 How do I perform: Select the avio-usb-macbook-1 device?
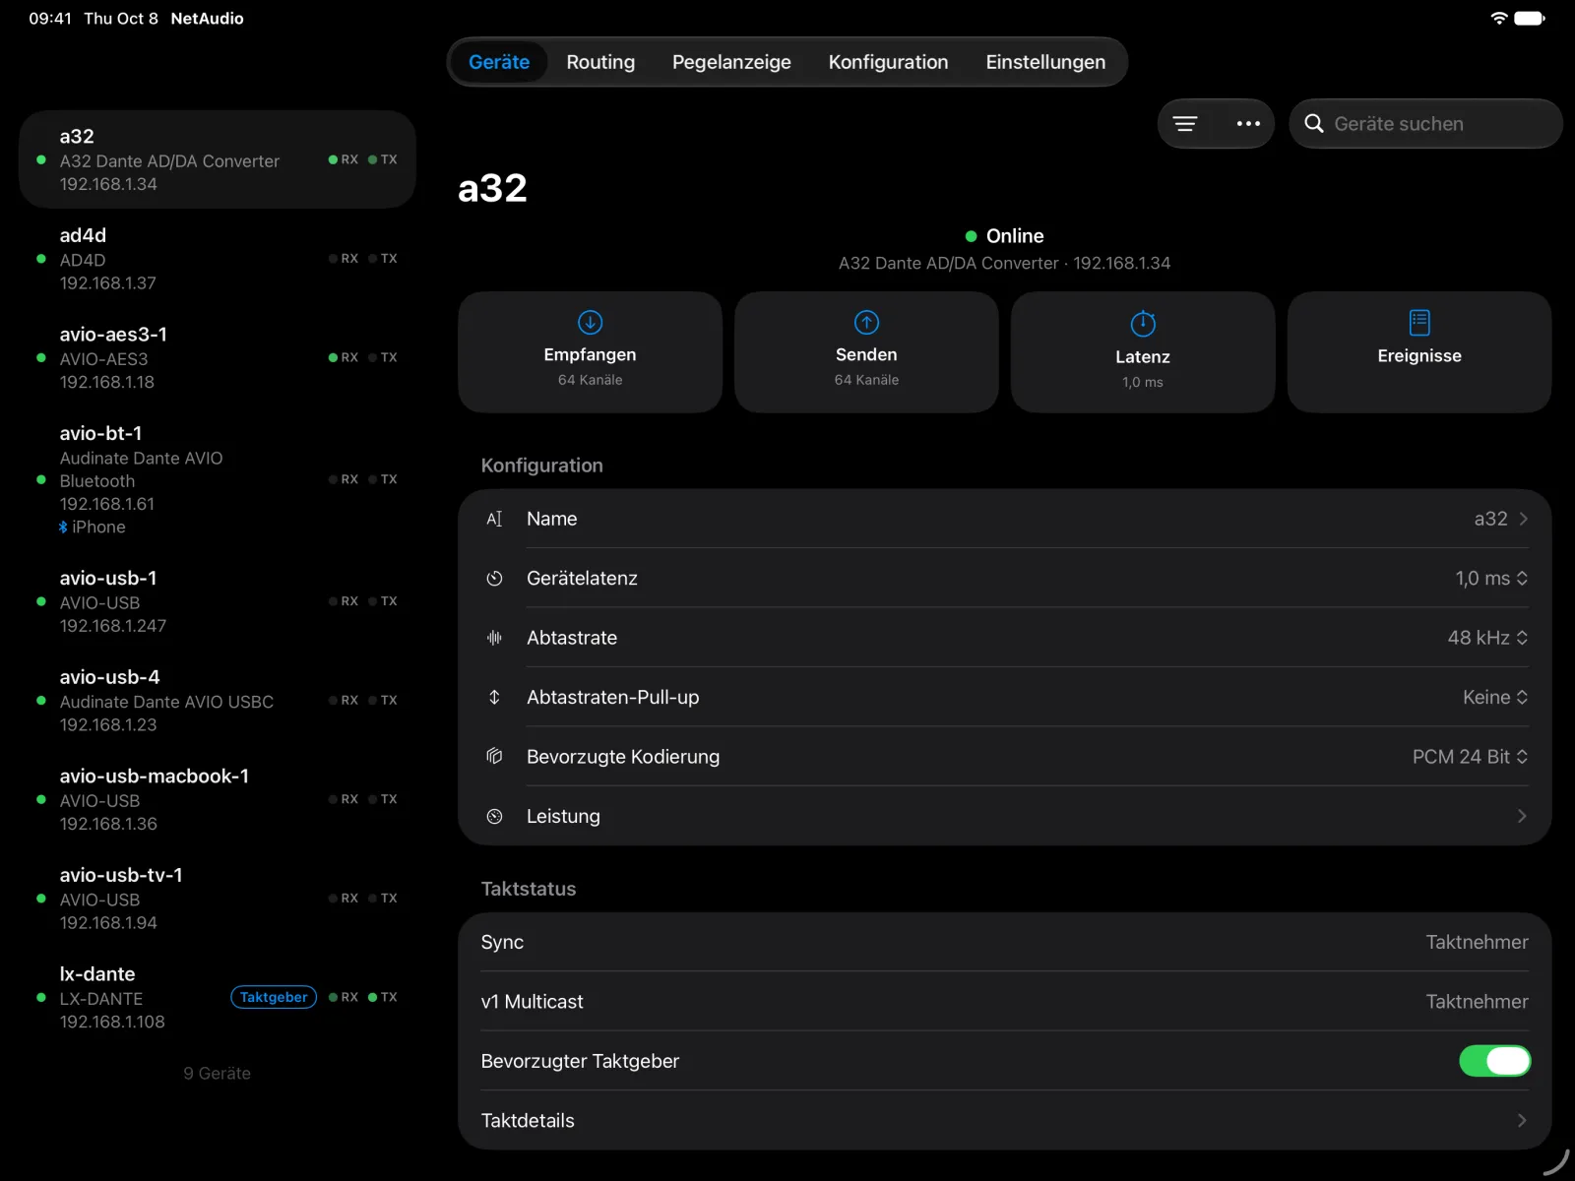[x=218, y=799]
